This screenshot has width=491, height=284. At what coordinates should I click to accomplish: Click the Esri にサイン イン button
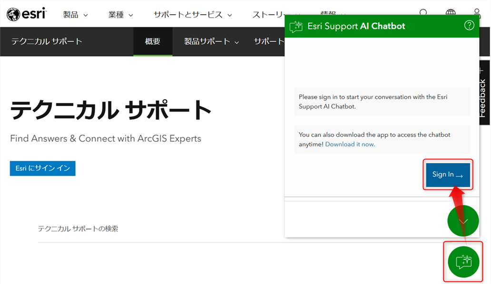[x=43, y=169]
